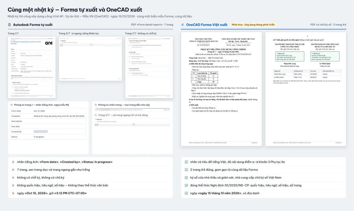The image size is (354, 211).
Task: Click the Minh hoạ · ứng dụng đang phát triển badge
Action: [253, 25]
